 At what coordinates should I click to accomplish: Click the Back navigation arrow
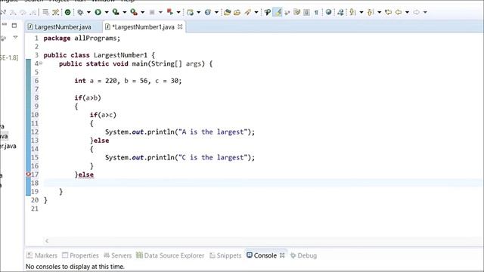pos(399,12)
